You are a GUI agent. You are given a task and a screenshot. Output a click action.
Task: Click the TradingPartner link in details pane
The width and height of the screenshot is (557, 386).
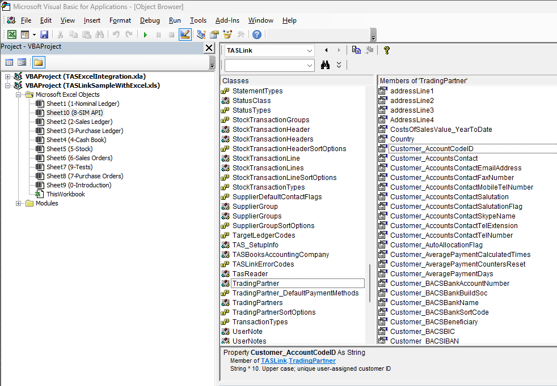pos(312,361)
